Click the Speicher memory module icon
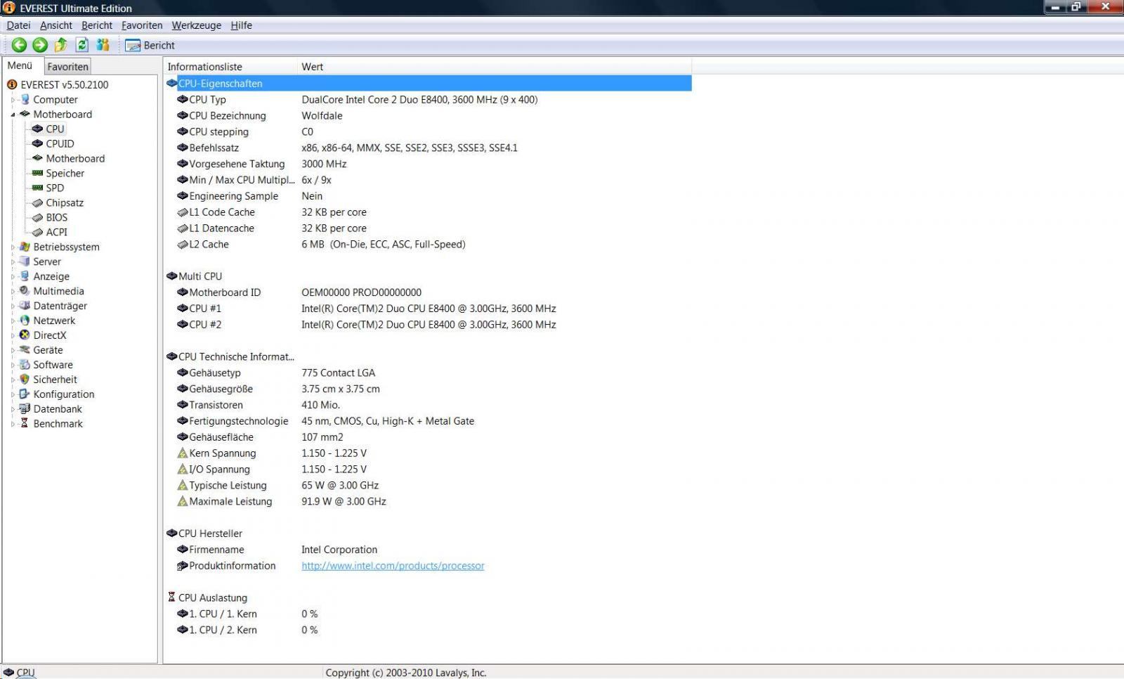This screenshot has width=1124, height=679. (x=38, y=173)
